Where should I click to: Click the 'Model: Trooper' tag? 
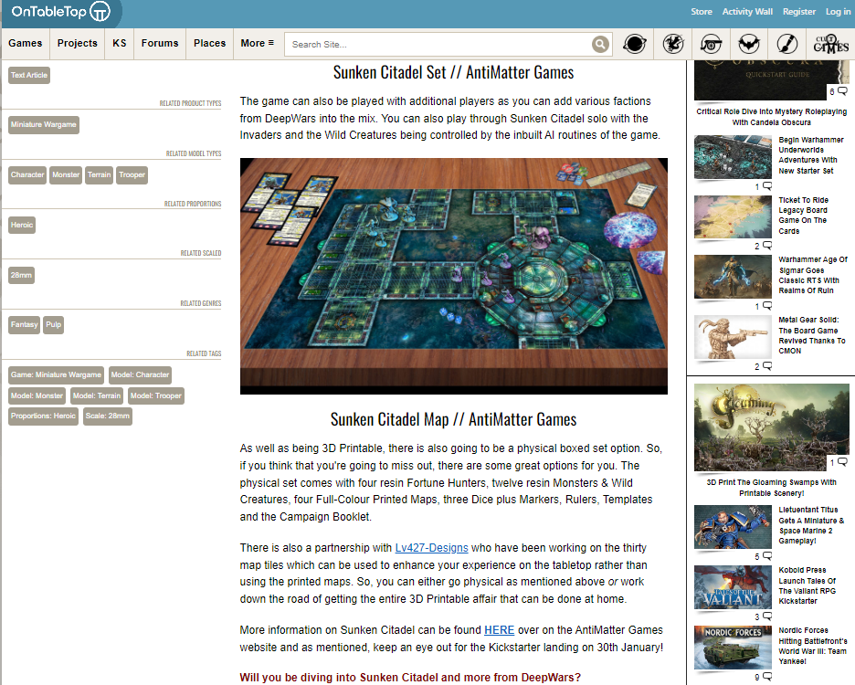pos(156,396)
